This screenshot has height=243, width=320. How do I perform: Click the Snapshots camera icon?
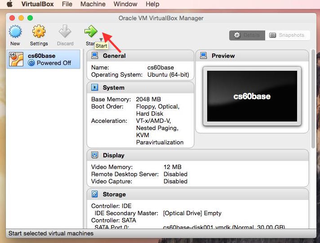[272, 35]
